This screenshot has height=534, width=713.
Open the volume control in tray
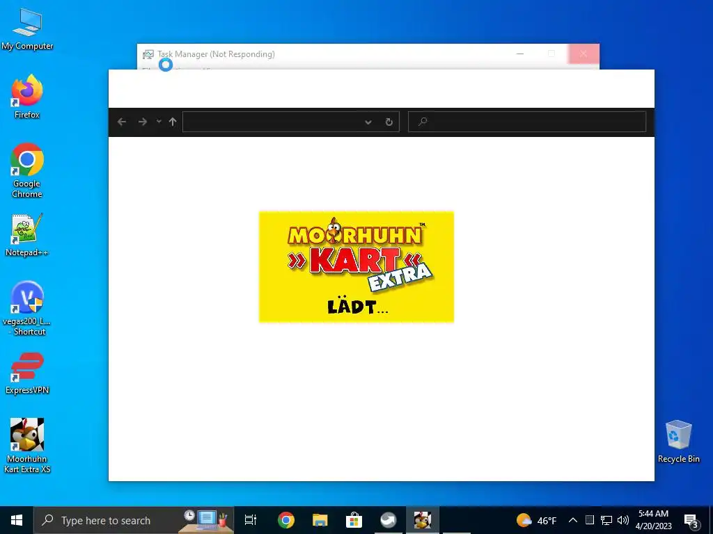coord(623,520)
